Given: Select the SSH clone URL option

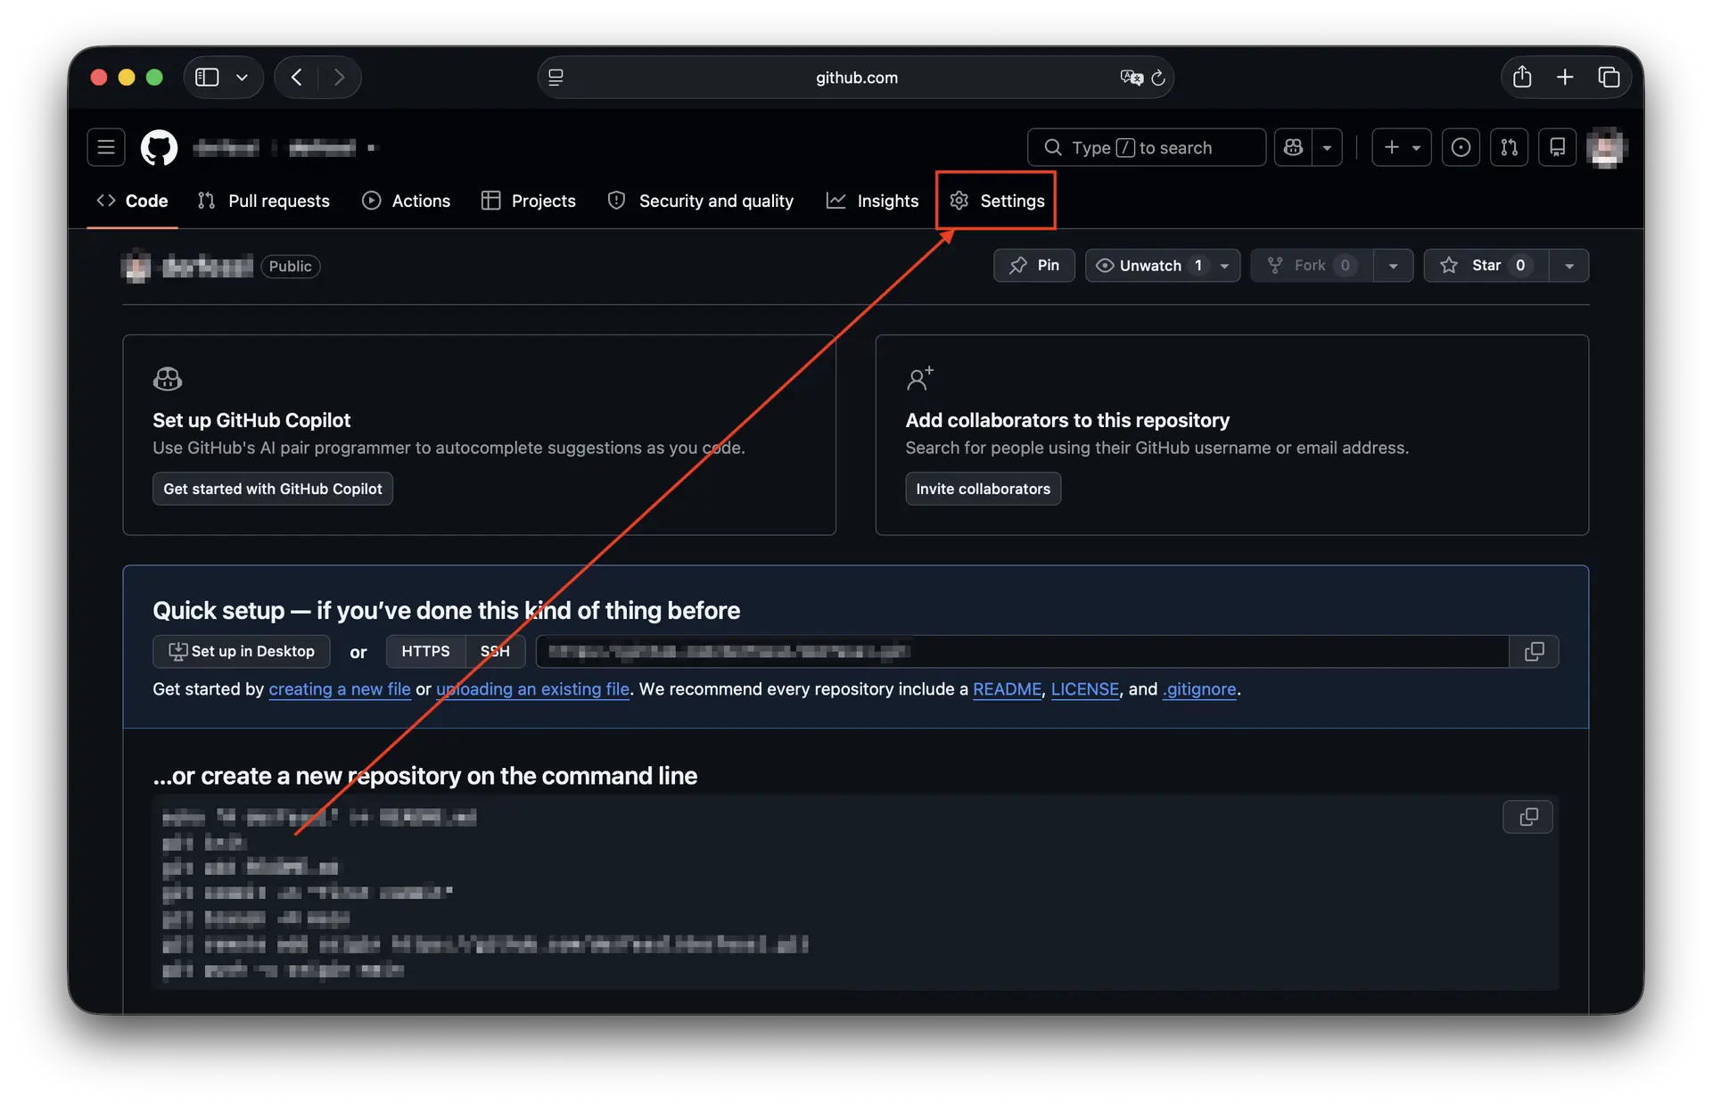Looking at the screenshot, I should 495,651.
